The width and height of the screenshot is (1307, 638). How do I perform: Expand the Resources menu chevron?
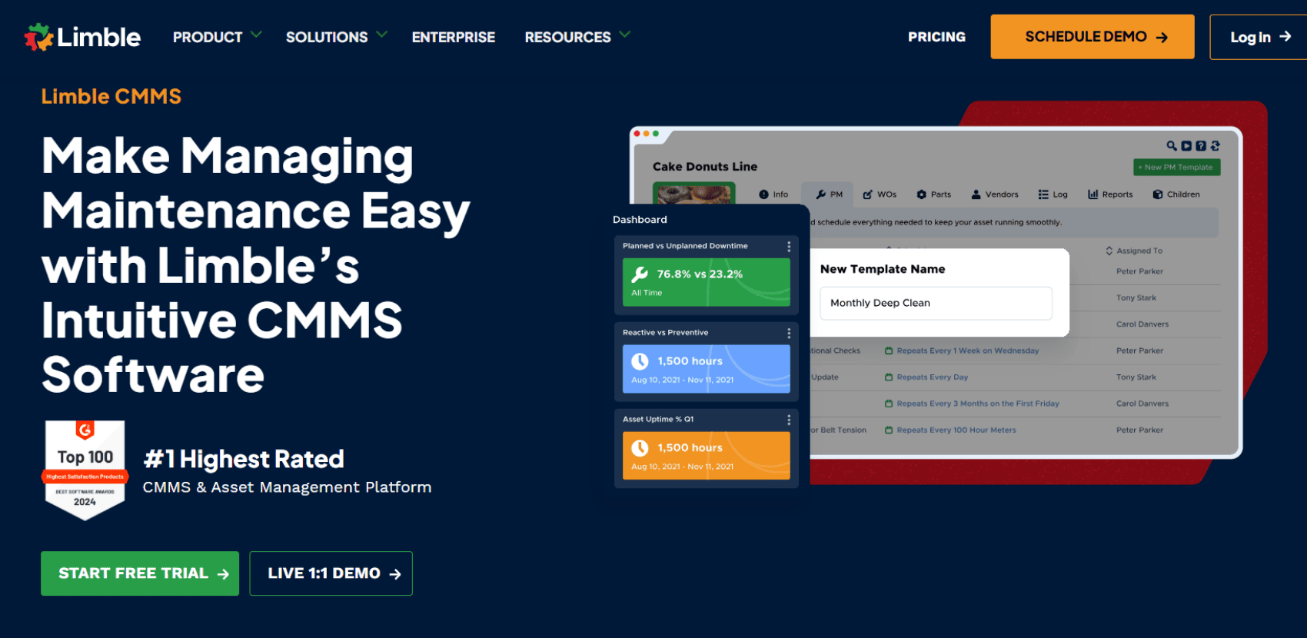(x=625, y=35)
